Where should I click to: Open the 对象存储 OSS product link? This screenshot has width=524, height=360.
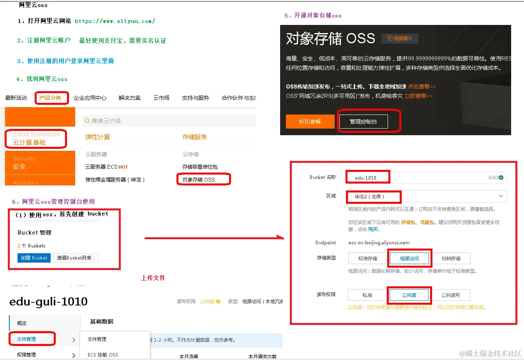[199, 180]
